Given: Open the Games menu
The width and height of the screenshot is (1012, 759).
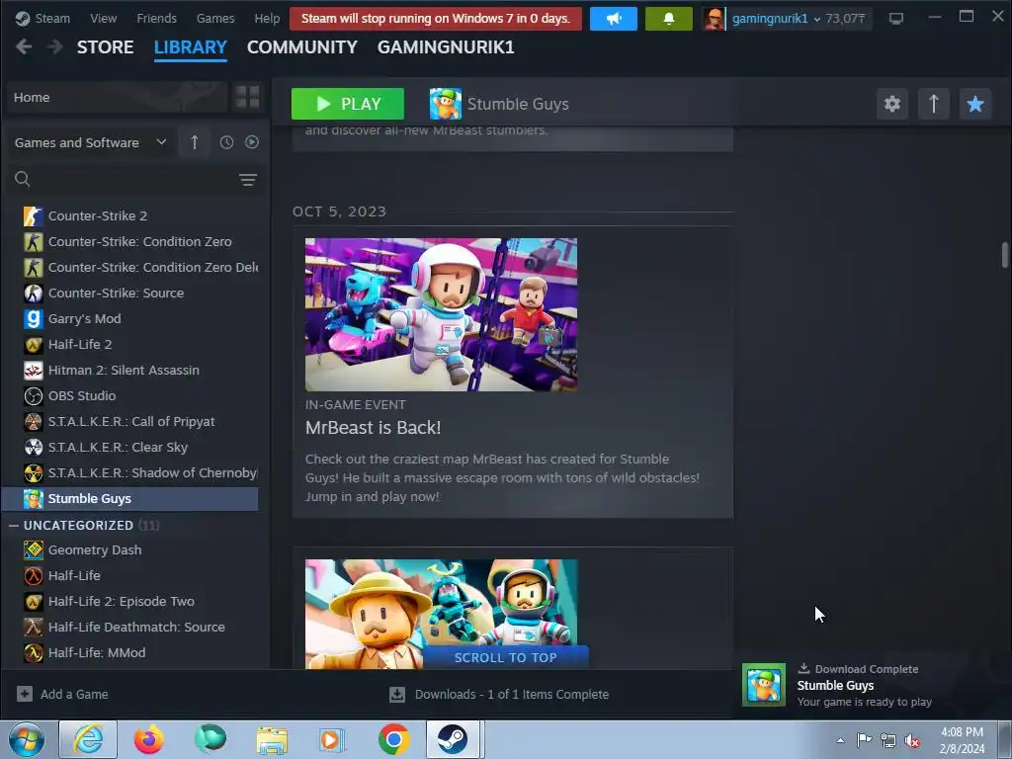Looking at the screenshot, I should pos(215,18).
